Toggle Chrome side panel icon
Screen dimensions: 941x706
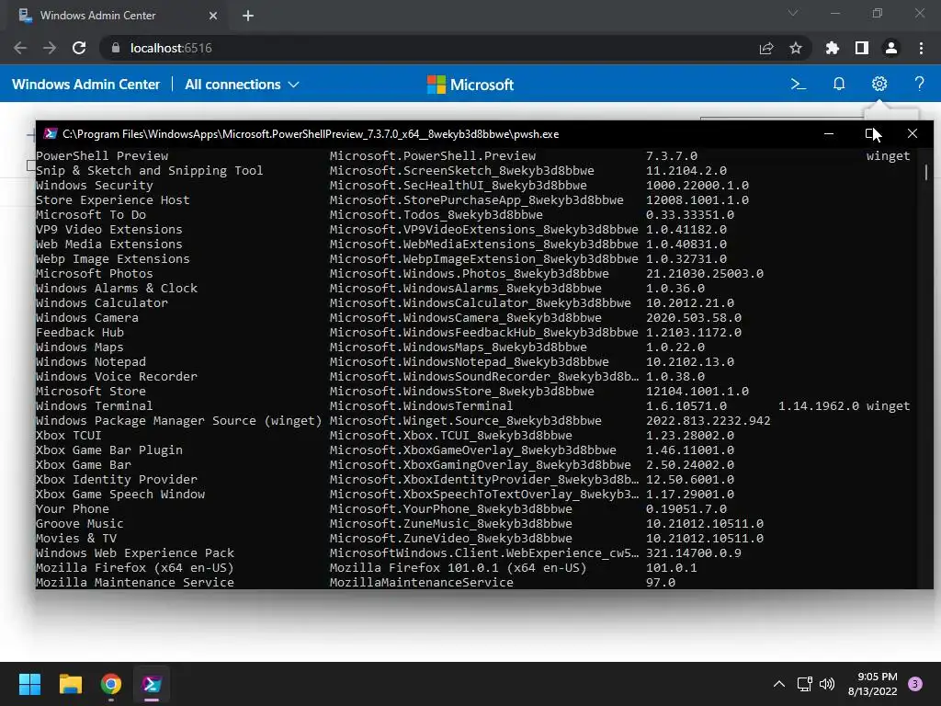coord(861,48)
